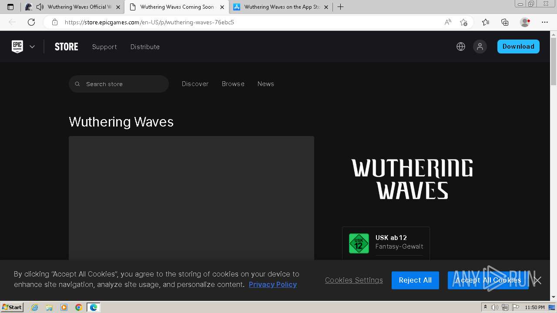Click the address bar URL
Image resolution: width=557 pixels, height=313 pixels.
[x=149, y=22]
